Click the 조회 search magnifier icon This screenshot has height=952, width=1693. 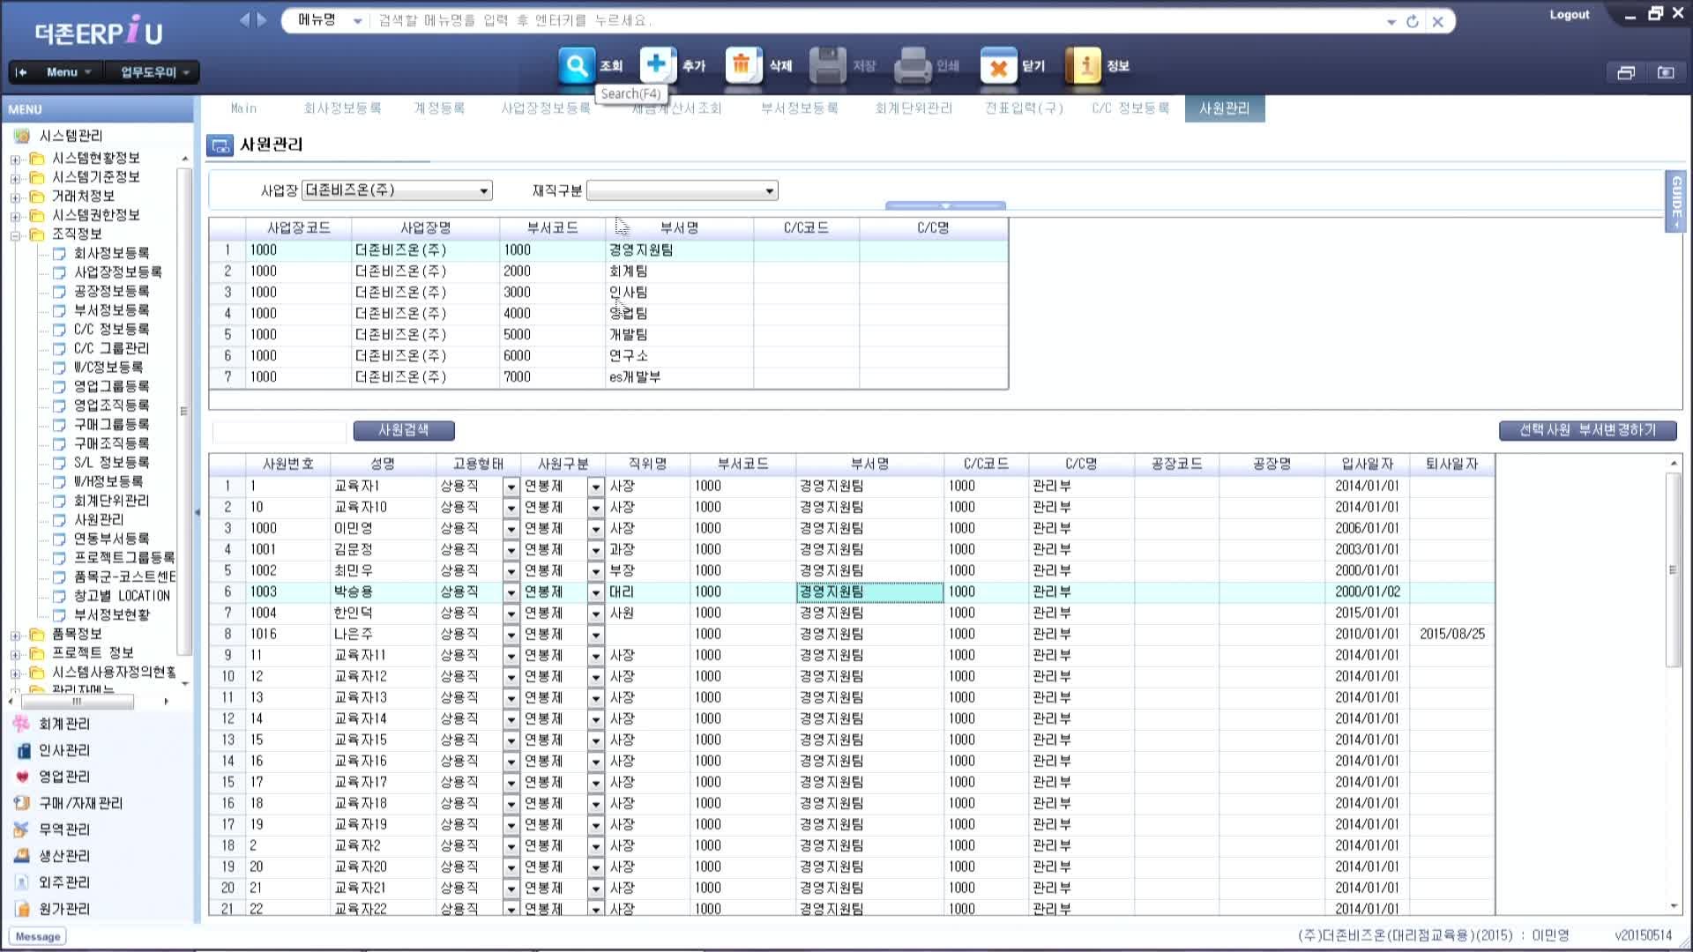(577, 65)
